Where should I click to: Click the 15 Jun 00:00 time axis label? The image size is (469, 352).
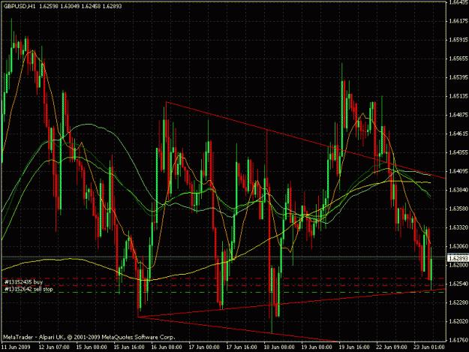point(92,347)
